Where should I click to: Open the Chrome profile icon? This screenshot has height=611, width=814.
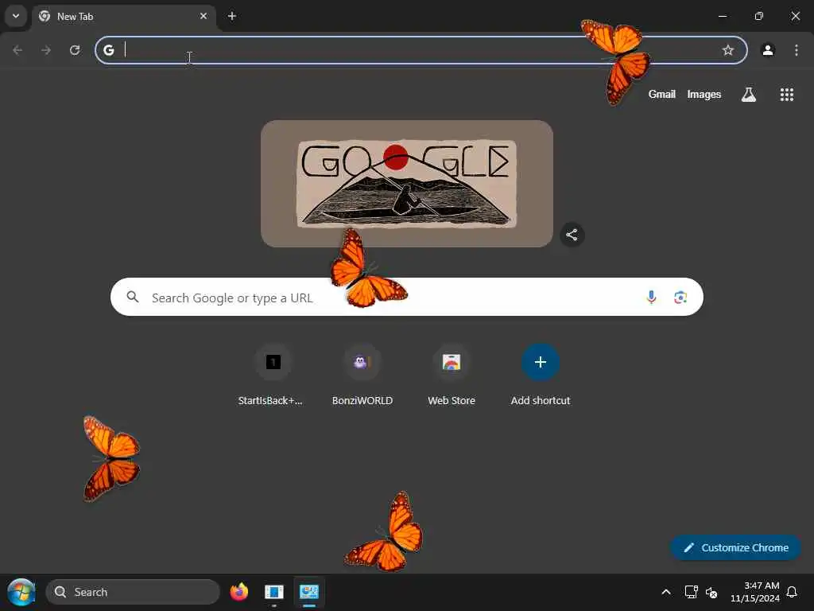(x=768, y=50)
